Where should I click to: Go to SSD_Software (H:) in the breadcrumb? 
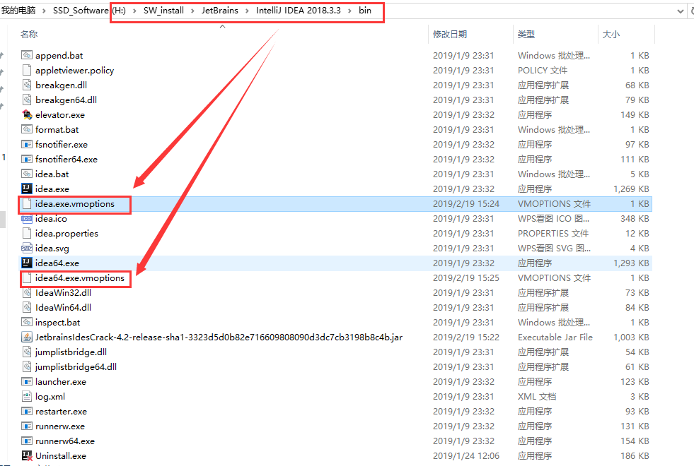coord(89,10)
